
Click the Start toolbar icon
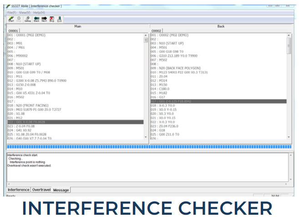[x=11, y=20]
